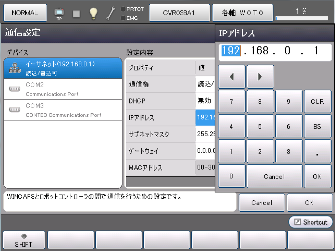Click the wrench maintenance icon
The height and width of the screenshot is (251, 335).
click(110, 13)
